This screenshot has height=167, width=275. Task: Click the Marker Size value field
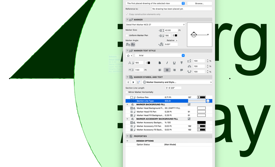tap(171, 30)
